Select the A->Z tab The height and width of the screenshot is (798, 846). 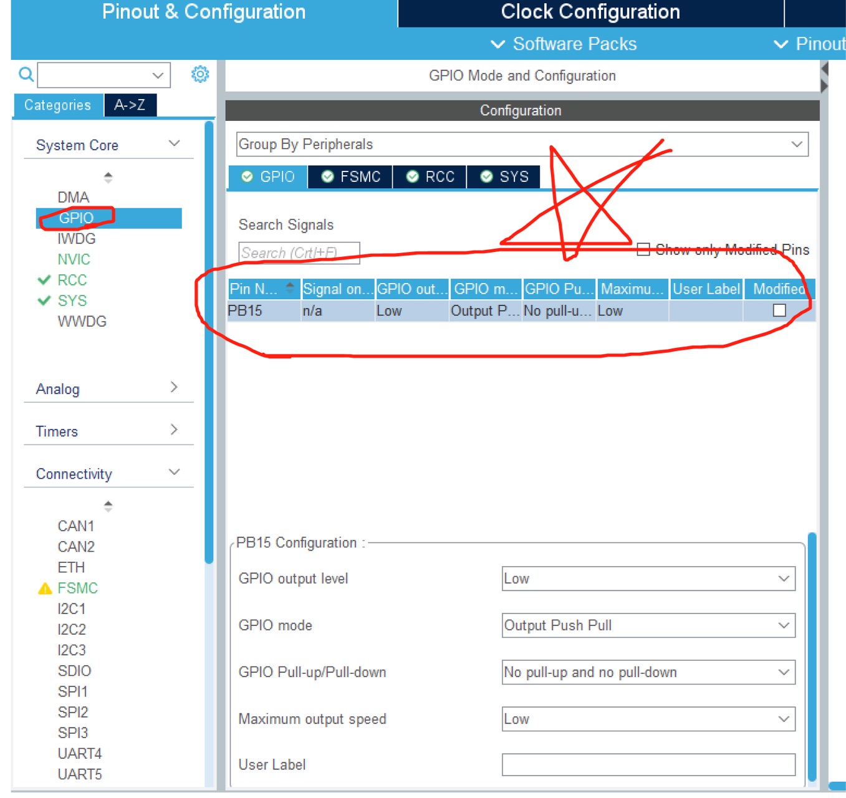click(130, 105)
